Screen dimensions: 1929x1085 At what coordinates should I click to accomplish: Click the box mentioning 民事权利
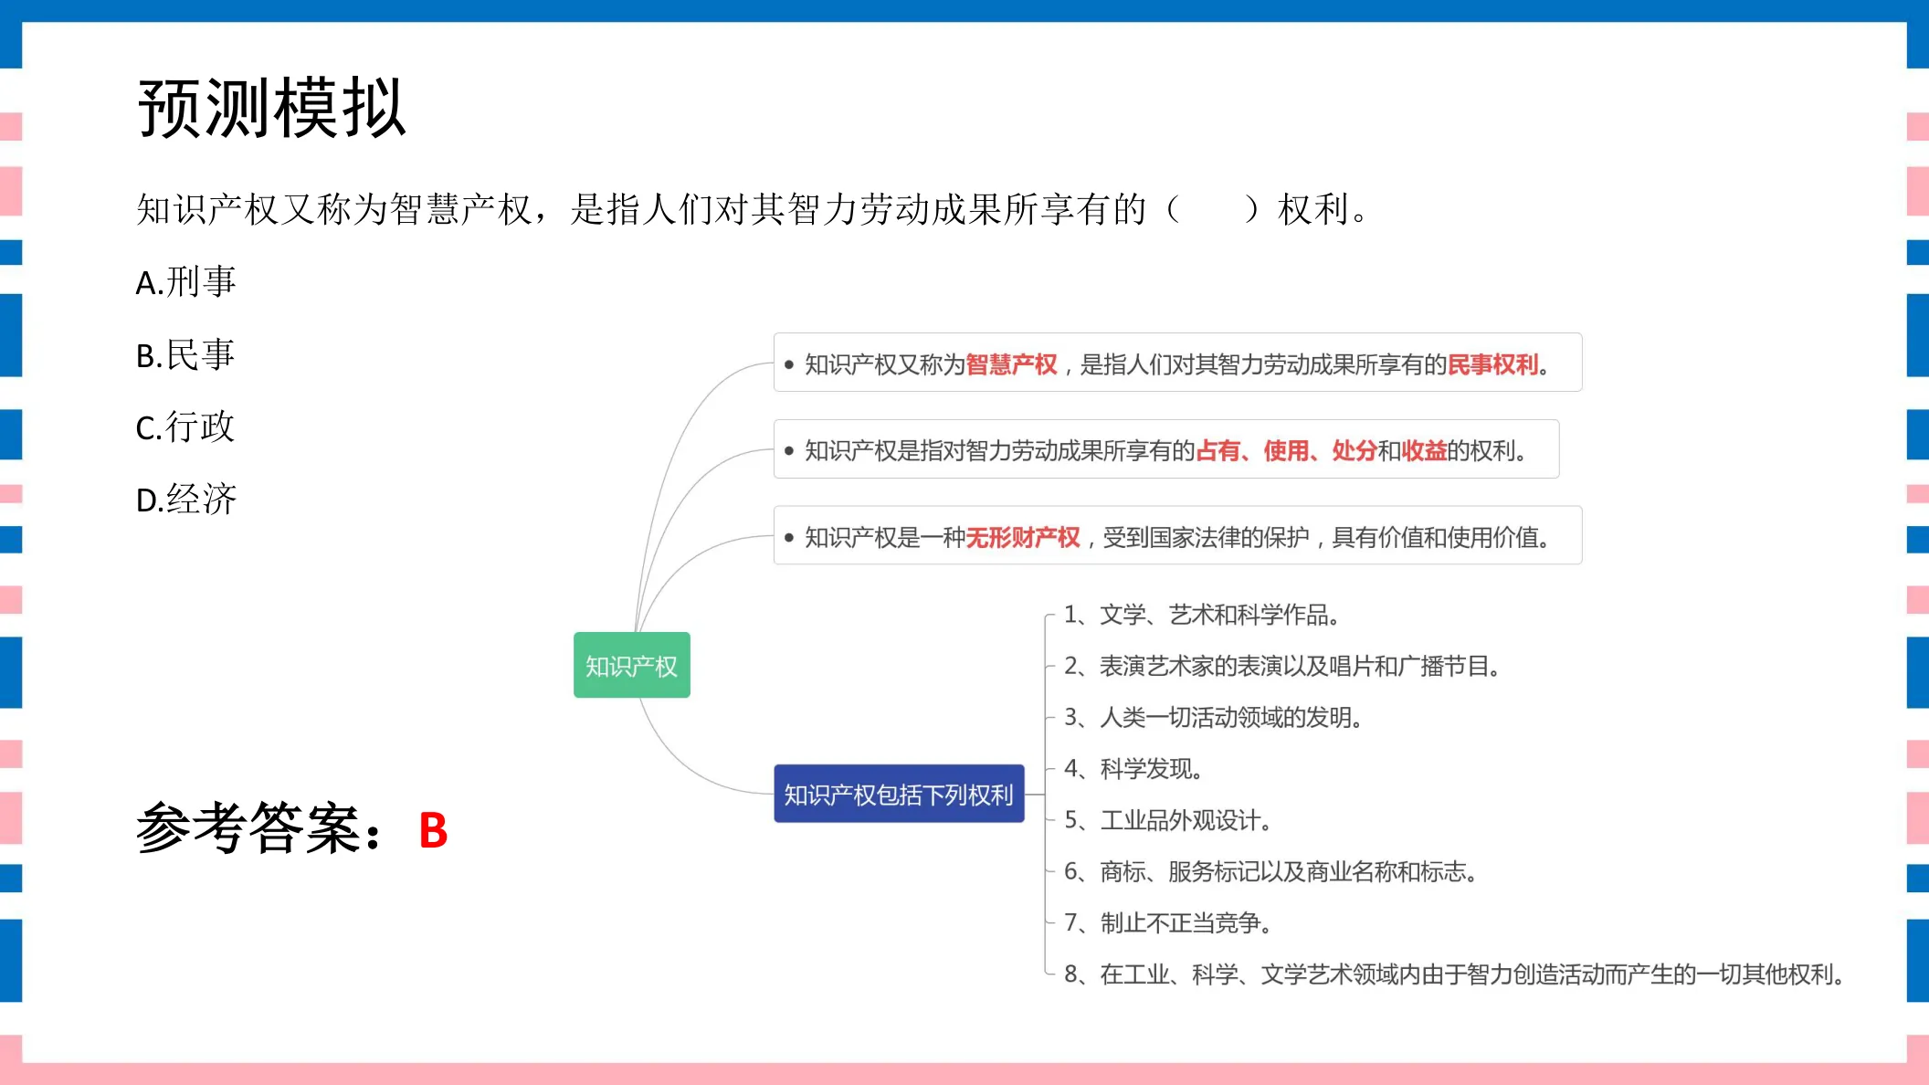(1177, 363)
